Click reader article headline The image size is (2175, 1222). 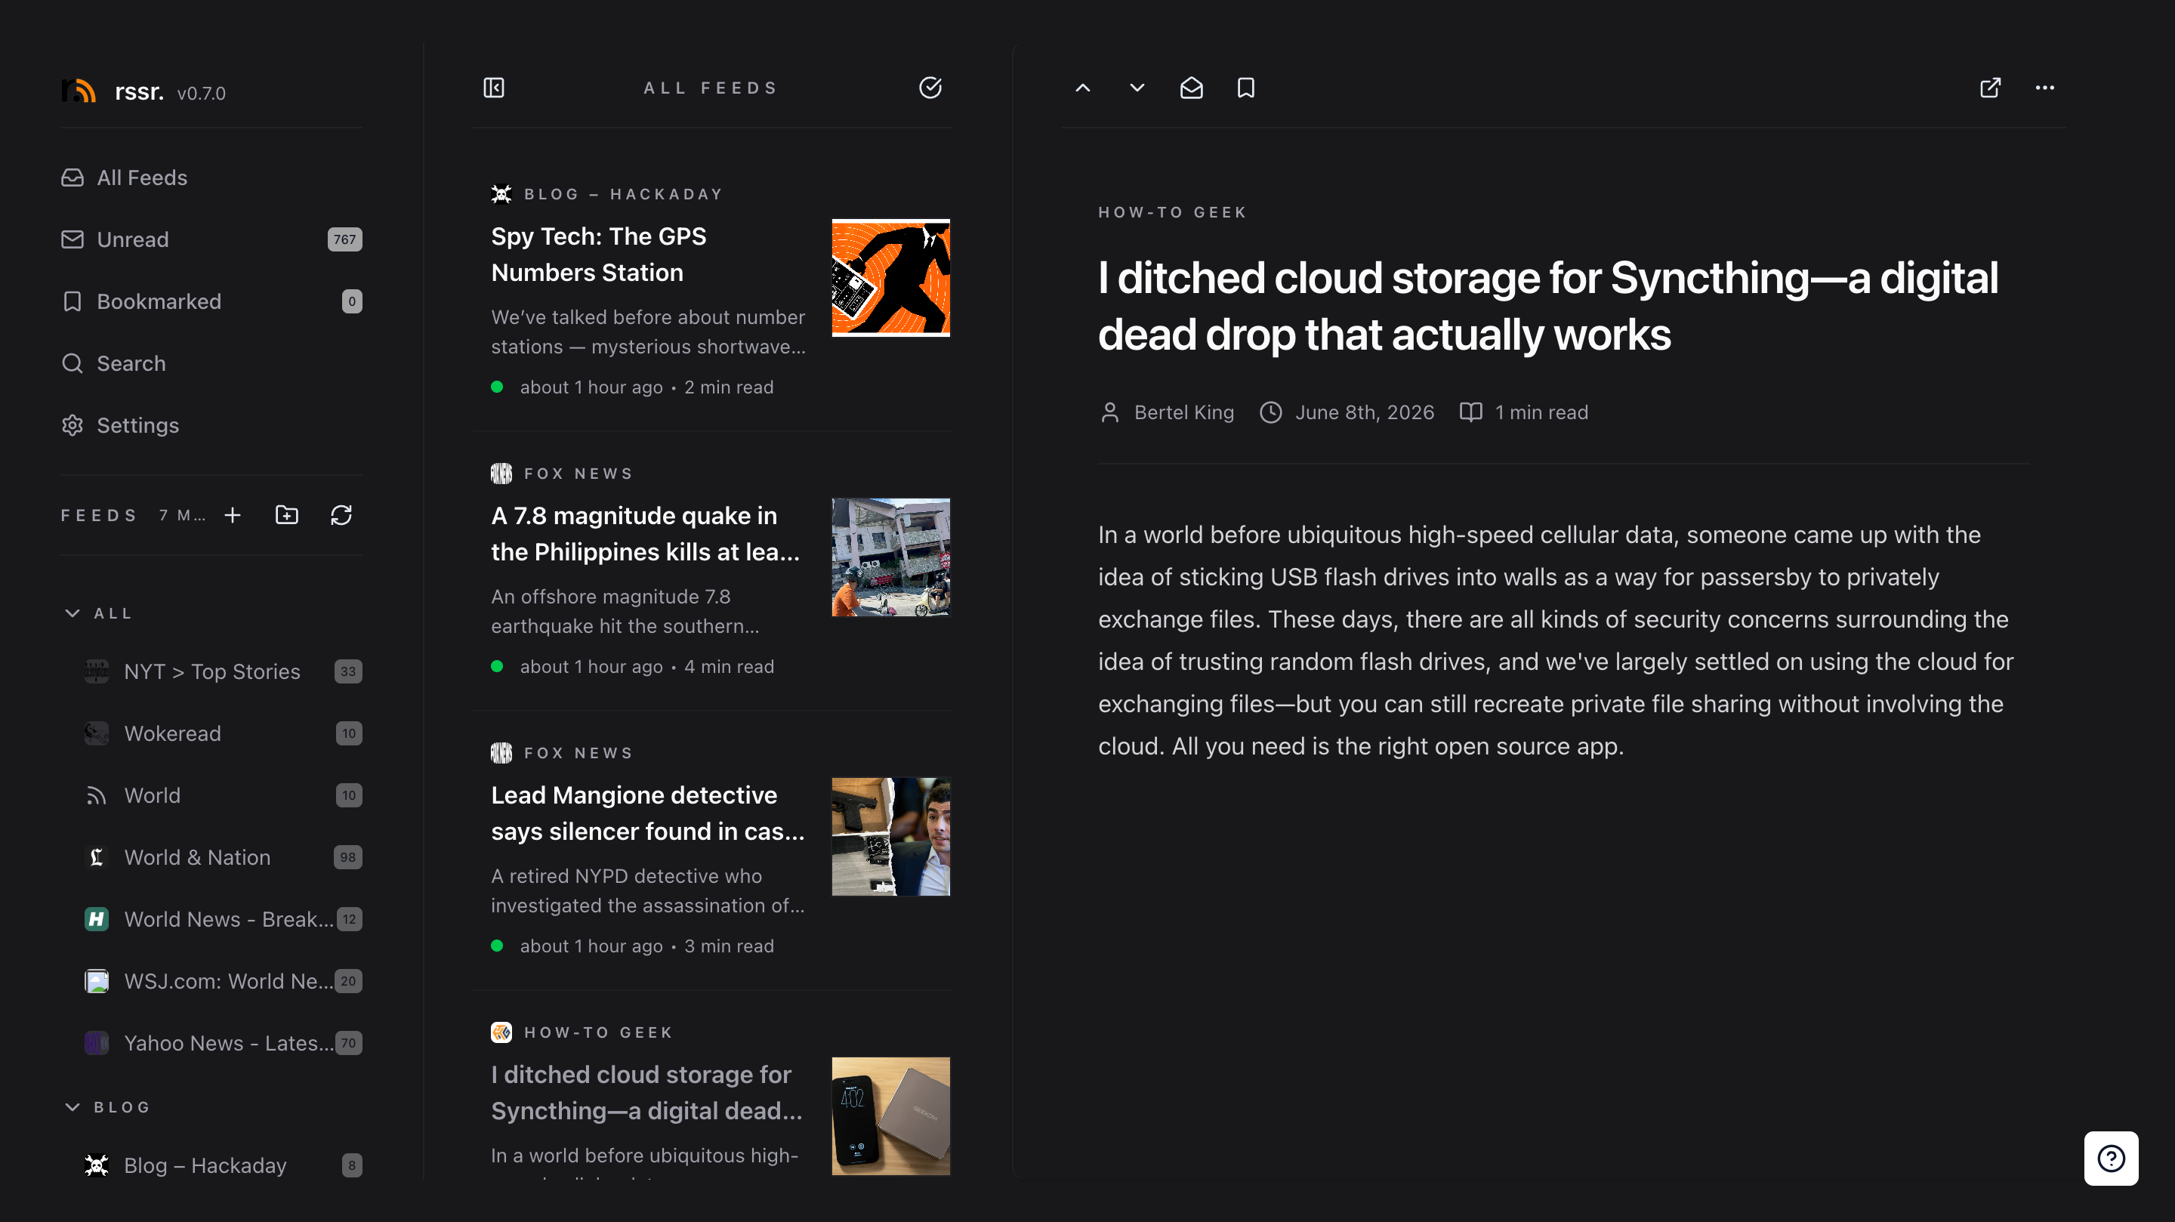tap(1548, 306)
